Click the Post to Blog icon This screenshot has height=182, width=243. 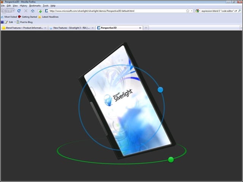coord(18,22)
